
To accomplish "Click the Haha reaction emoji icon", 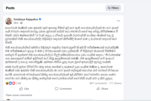I will 7,83.
